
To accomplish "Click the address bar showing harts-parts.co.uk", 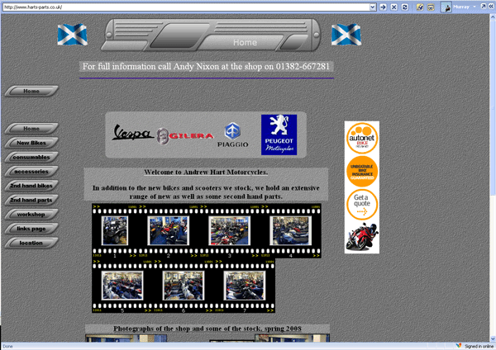I will [x=186, y=7].
